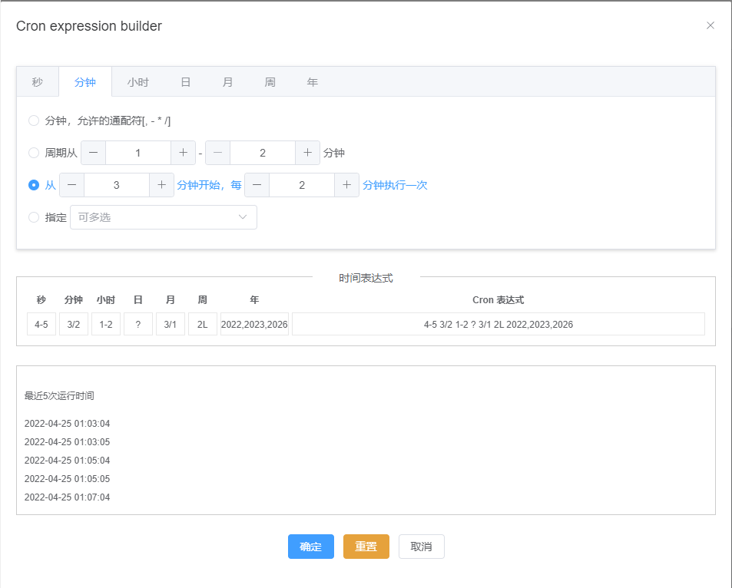This screenshot has width=732, height=588.
Task: Increase the 每 interval minutes value
Action: [x=347, y=185]
